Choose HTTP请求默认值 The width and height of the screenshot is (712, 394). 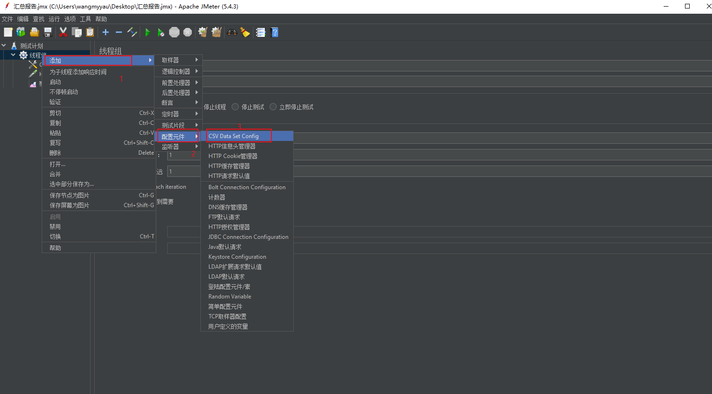[247, 176]
